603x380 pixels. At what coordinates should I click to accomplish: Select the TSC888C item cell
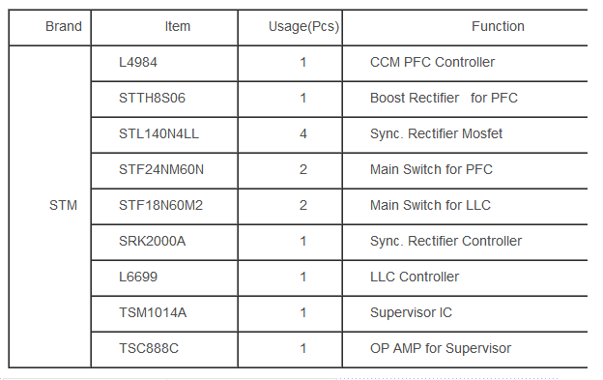(164, 350)
